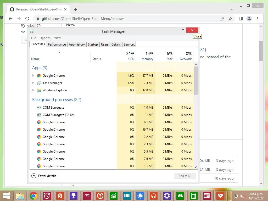Open Chrome tab search chevron
The height and width of the screenshot is (201, 268).
tap(232, 9)
